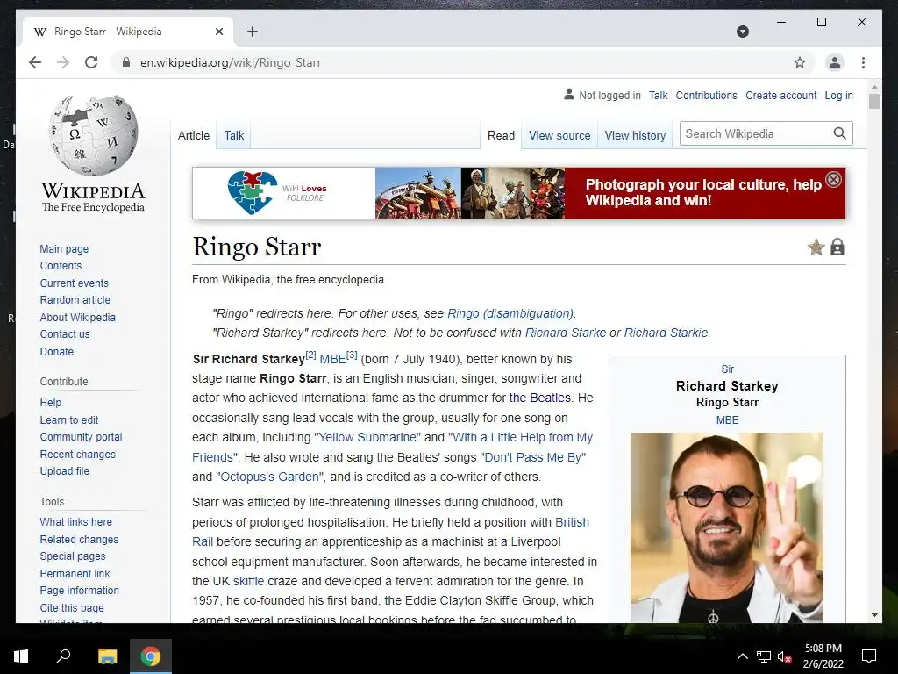The height and width of the screenshot is (674, 898).
Task: Open the Chrome profile avatar icon
Action: pos(835,62)
